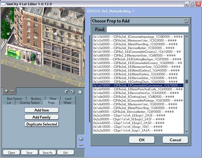The width and height of the screenshot is (202, 158).
Task: Click the Add Family button
Action: click(x=42, y=117)
